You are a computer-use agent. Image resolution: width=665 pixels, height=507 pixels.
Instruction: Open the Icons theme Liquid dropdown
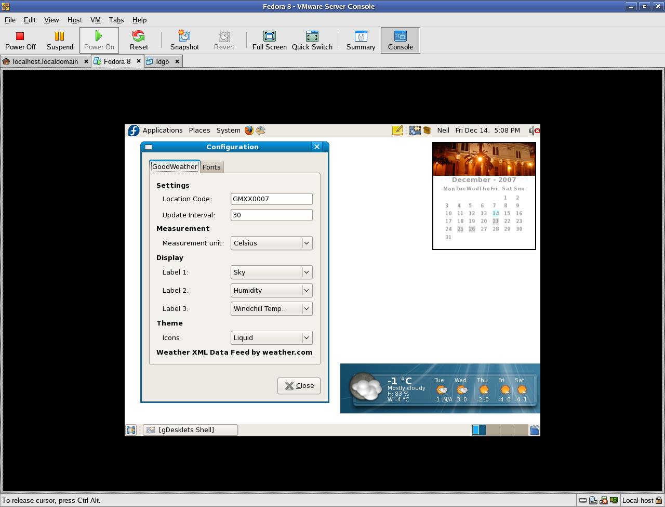(x=271, y=338)
